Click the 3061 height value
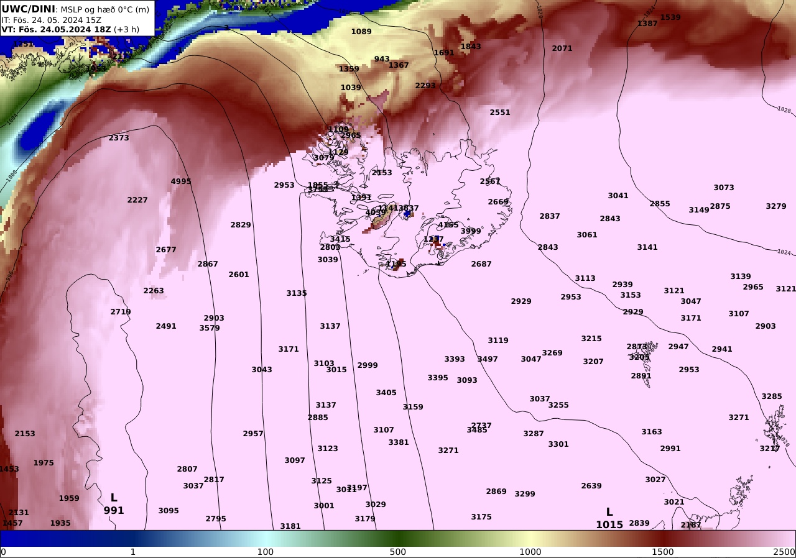The width and height of the screenshot is (796, 558). coord(587,235)
